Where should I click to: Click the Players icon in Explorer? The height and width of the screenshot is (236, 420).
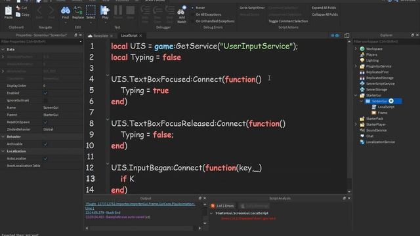(362, 54)
